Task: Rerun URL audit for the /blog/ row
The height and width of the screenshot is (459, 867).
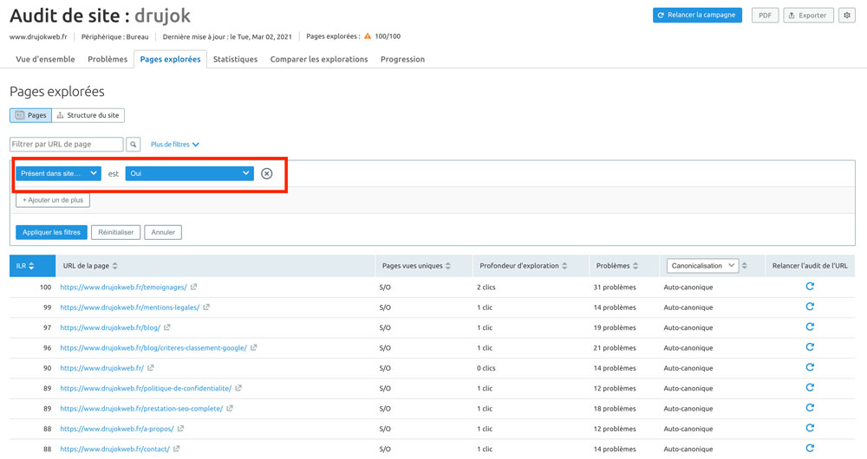Action: [x=810, y=327]
